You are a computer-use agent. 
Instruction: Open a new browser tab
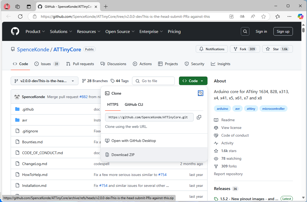pyautogui.click(x=106, y=6)
